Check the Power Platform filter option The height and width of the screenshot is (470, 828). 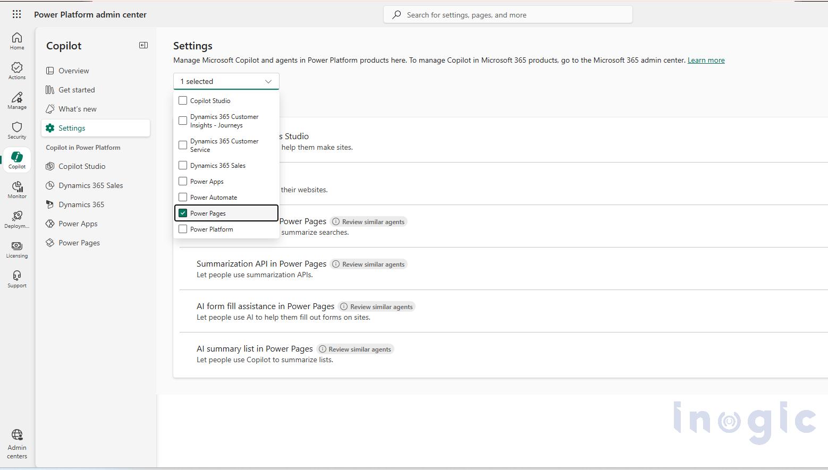coord(183,229)
